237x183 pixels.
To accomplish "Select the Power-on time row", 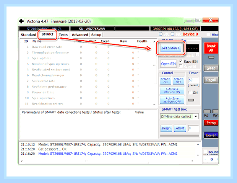I will pos(86,92).
